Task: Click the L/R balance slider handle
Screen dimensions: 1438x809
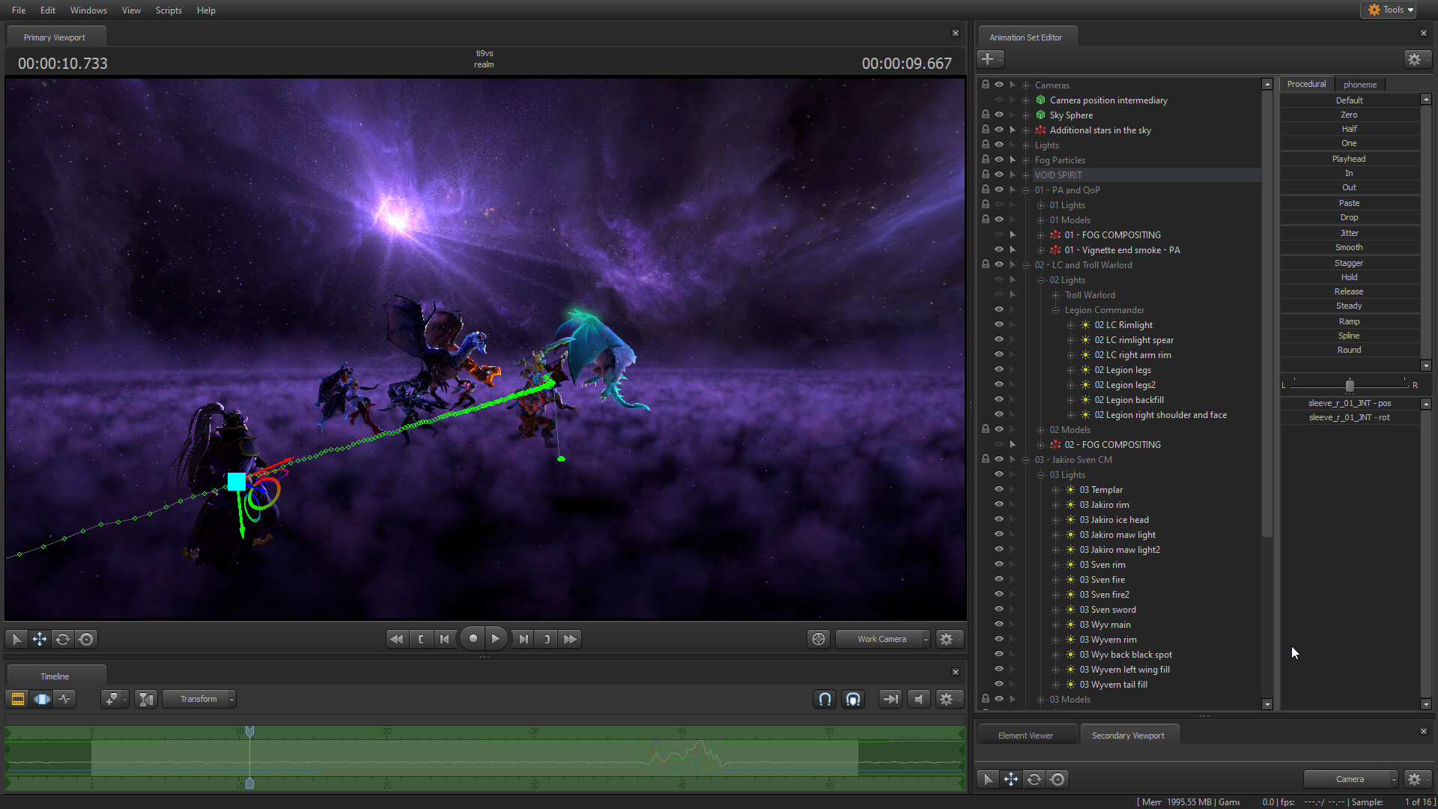Action: click(1350, 386)
